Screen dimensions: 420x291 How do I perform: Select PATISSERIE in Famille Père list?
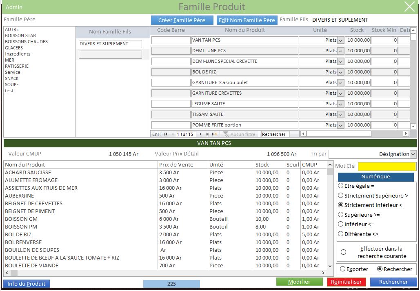coord(17,66)
